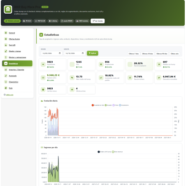
Task: Click the icon on Descuento concedido card
Action: [159, 78]
